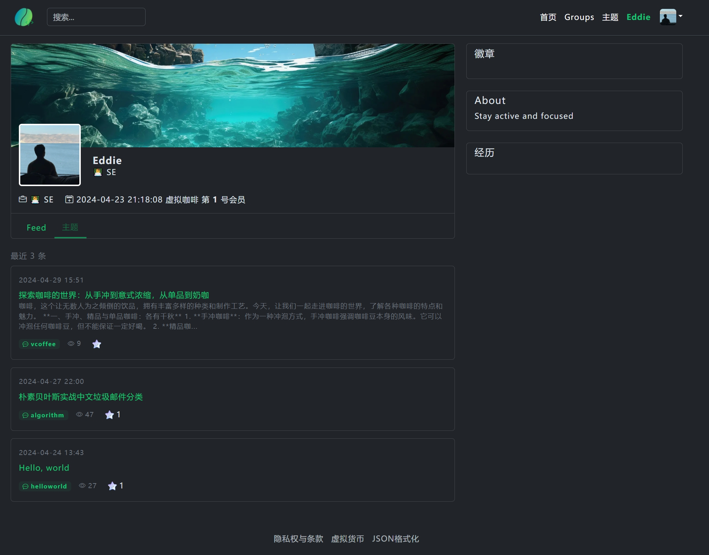Go to 首页 in the navbar
The width and height of the screenshot is (709, 555).
548,17
